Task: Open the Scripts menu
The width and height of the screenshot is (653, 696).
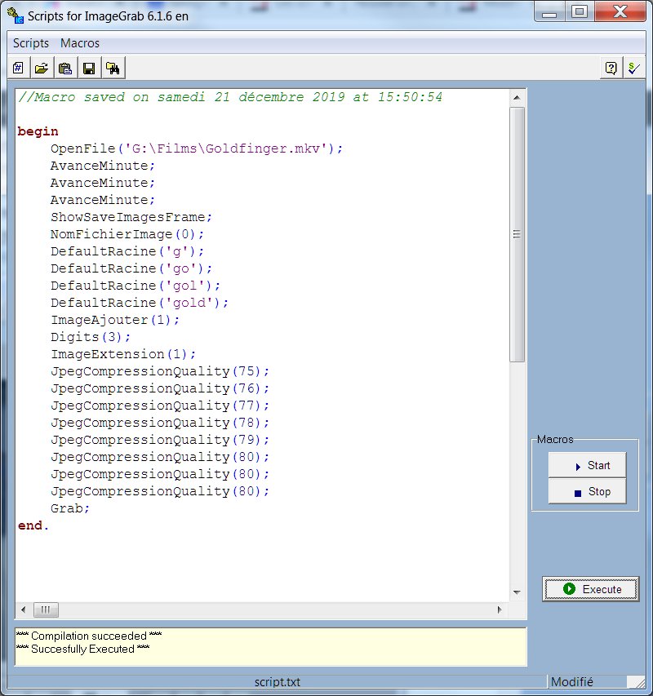Action: pos(31,43)
